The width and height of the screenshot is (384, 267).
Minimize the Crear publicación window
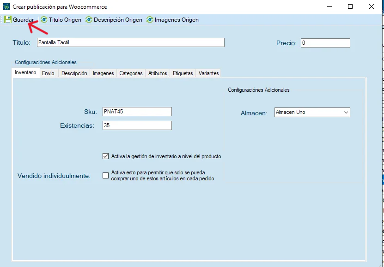(329, 6)
